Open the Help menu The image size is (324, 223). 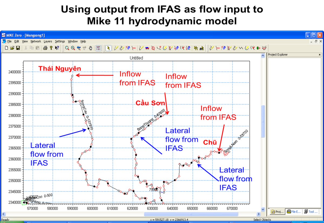(83, 41)
